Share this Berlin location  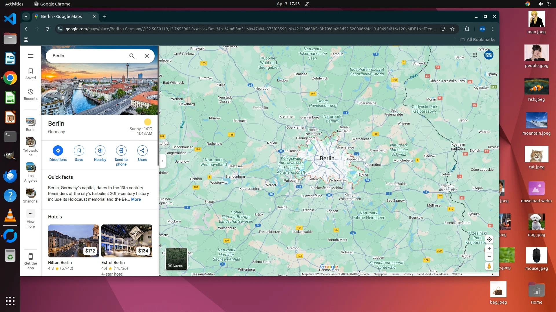(x=142, y=151)
